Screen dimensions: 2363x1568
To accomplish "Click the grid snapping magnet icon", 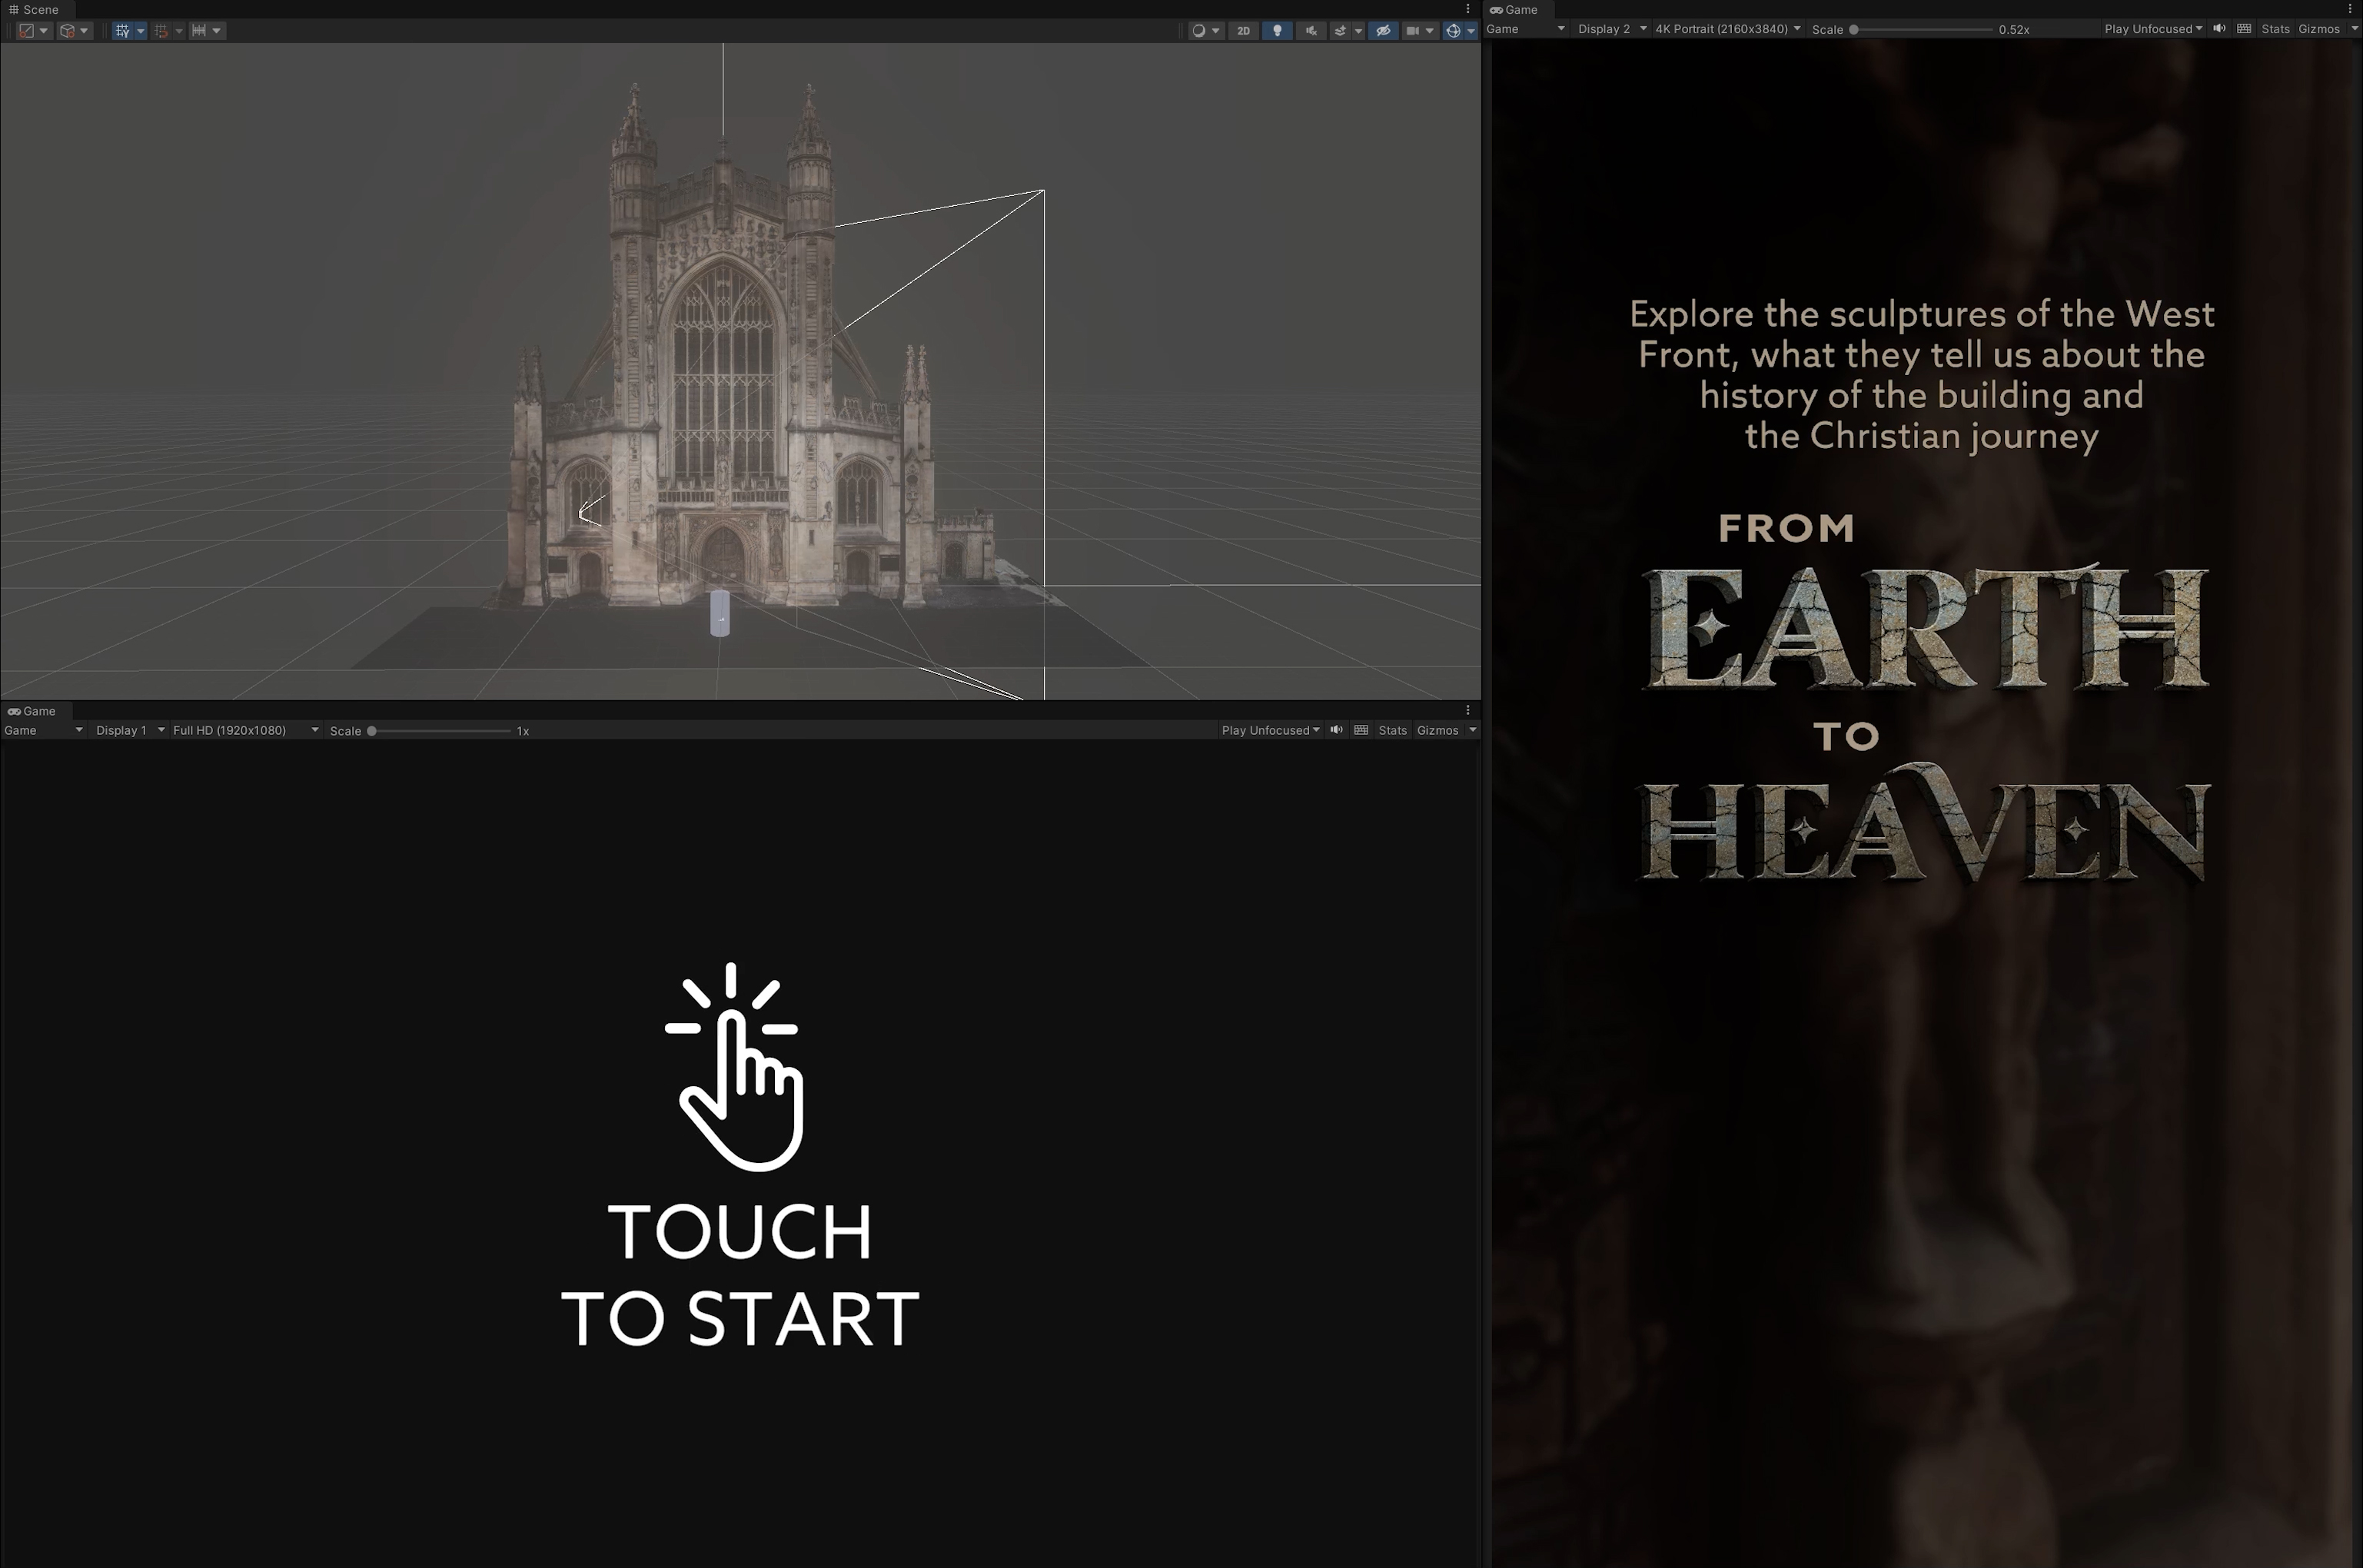I will [x=161, y=31].
